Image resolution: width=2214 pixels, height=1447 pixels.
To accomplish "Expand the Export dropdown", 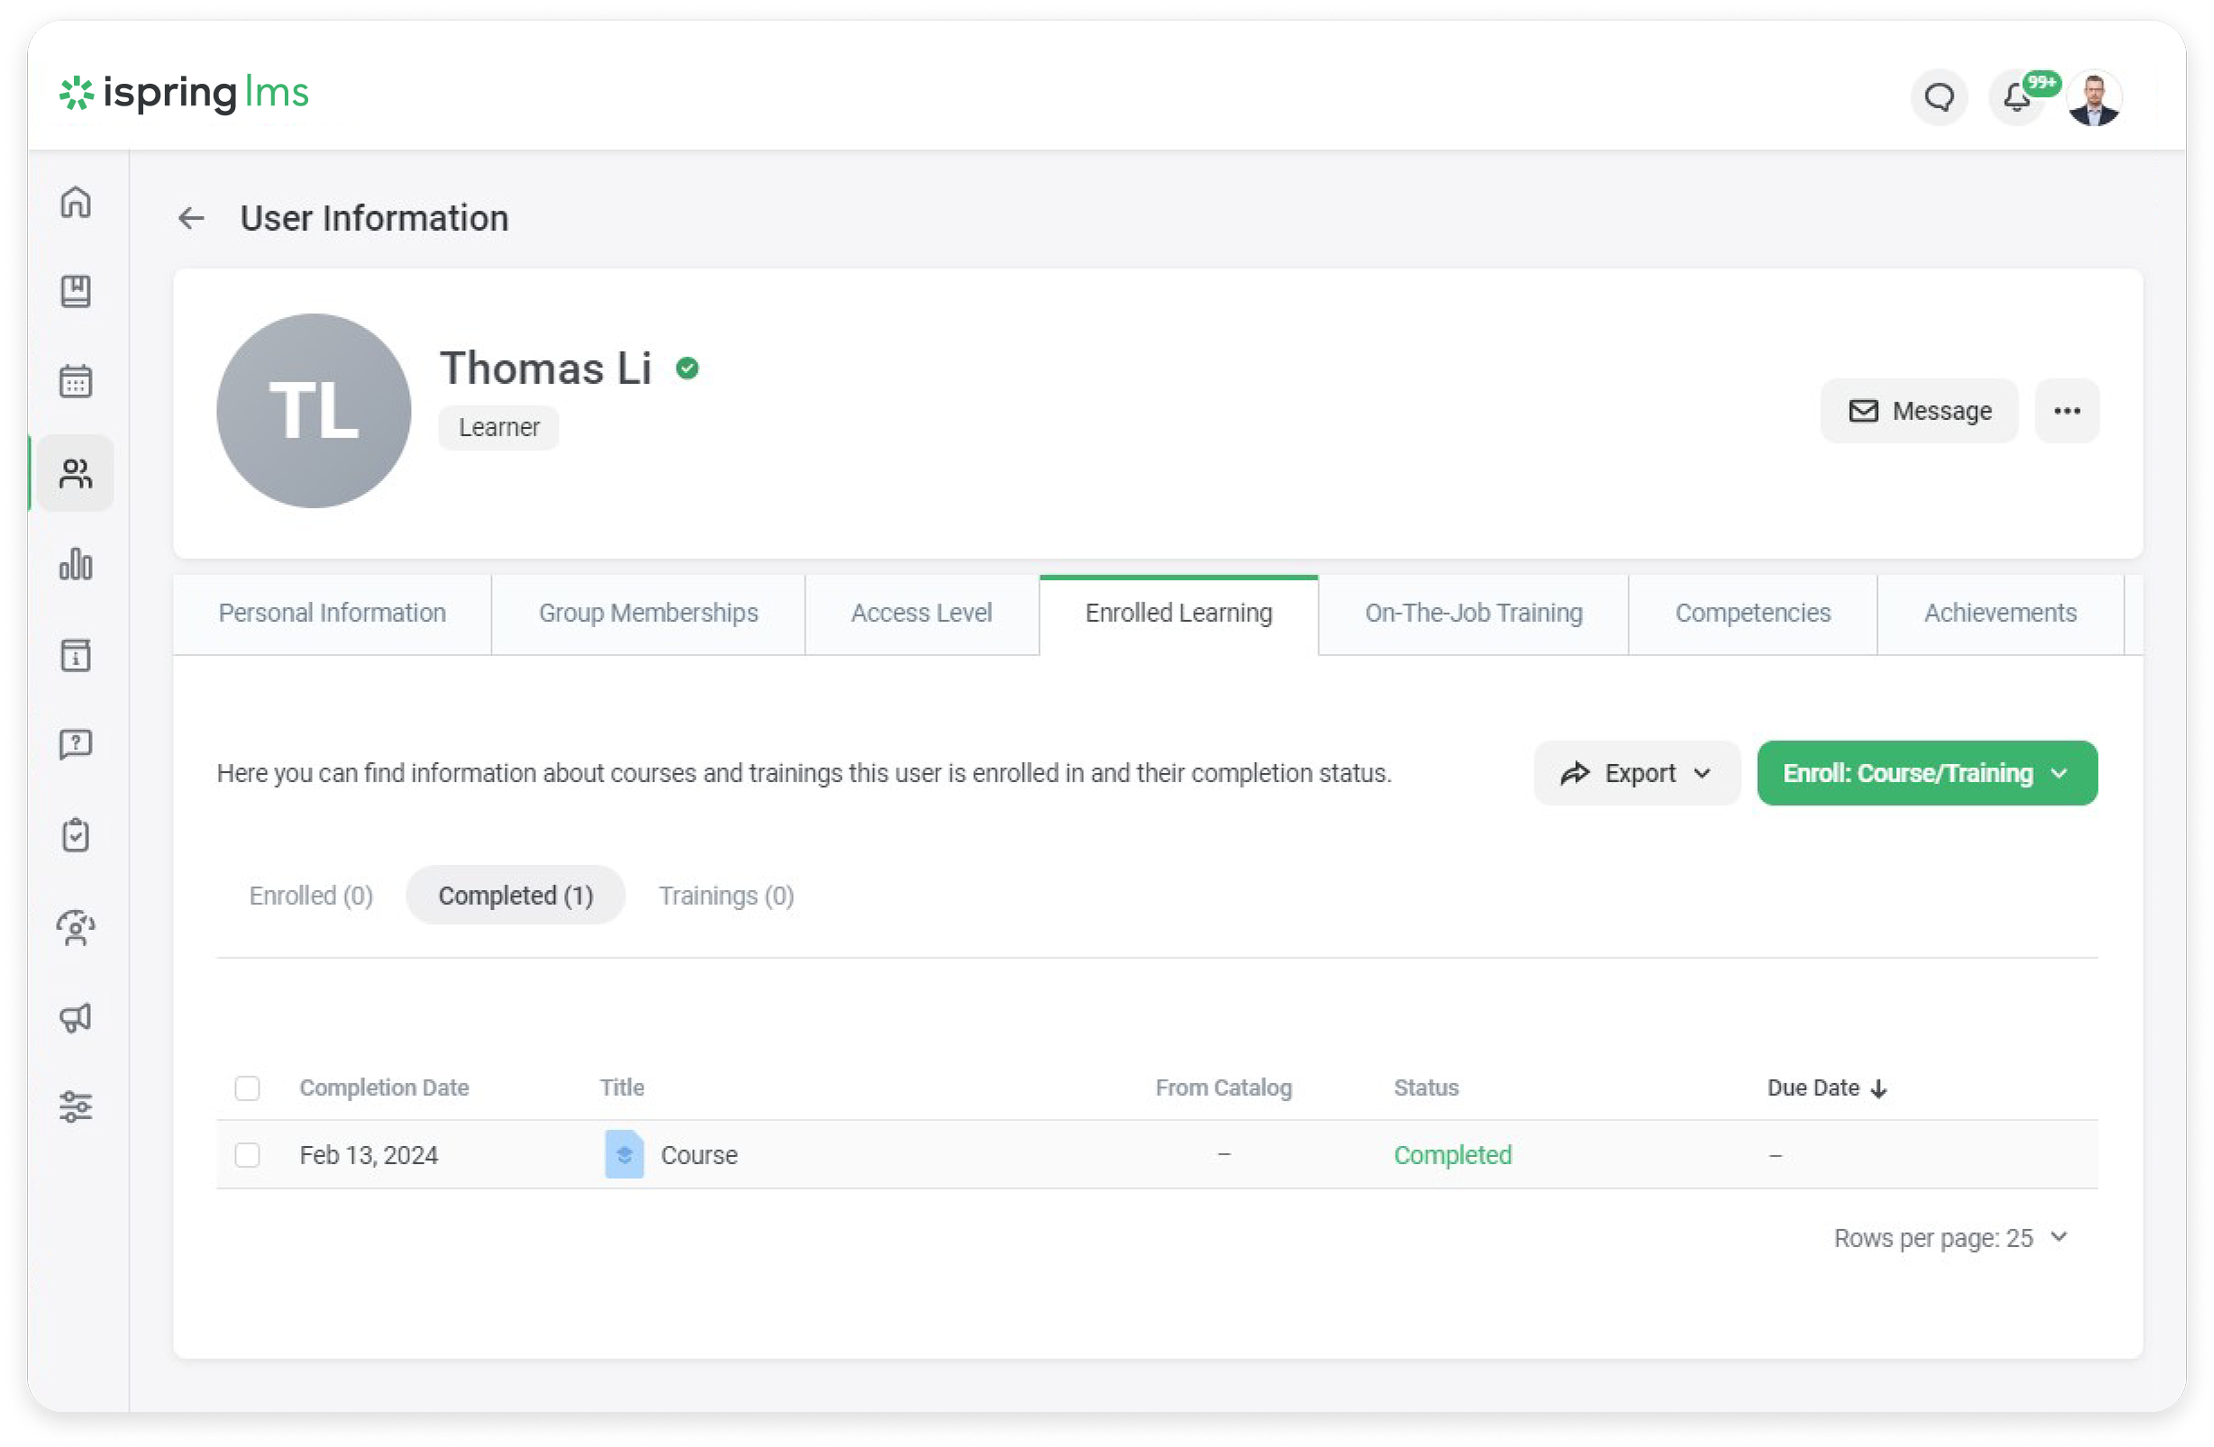I will (1636, 774).
